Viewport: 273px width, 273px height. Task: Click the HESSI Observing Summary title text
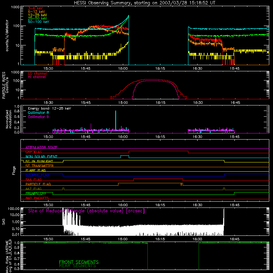[144, 3]
